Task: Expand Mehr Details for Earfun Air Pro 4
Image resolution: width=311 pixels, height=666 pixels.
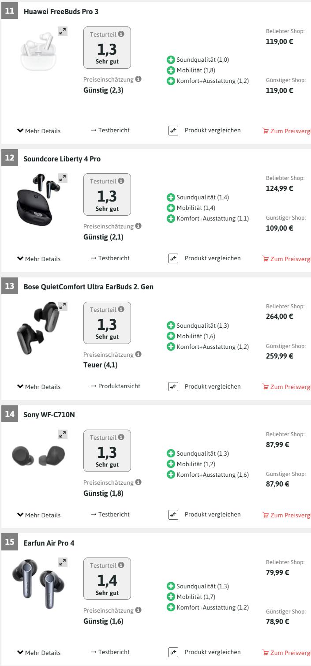Action: pos(38,652)
